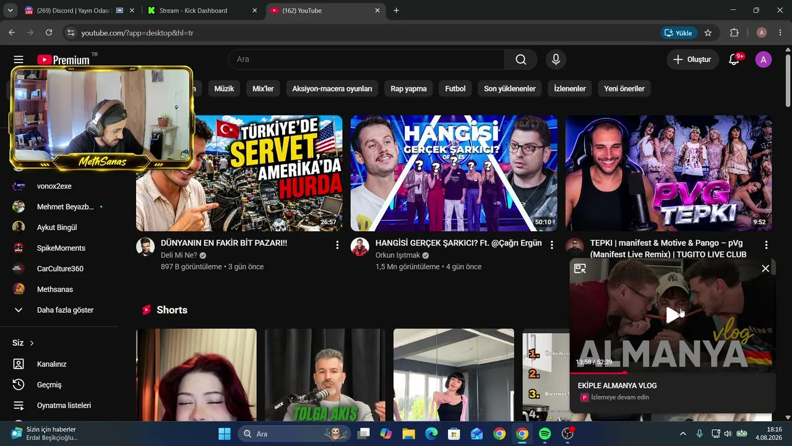The image size is (792, 446).
Task: Open Spotify from the taskbar
Action: [x=545, y=434]
